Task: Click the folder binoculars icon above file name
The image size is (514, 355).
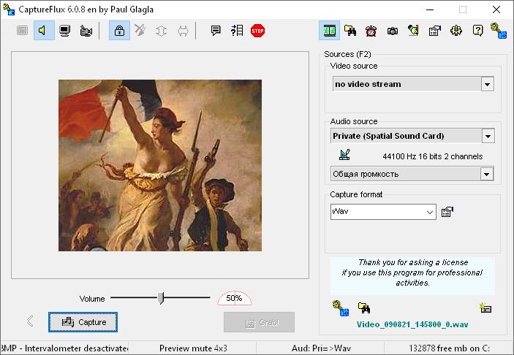Action: tap(364, 308)
